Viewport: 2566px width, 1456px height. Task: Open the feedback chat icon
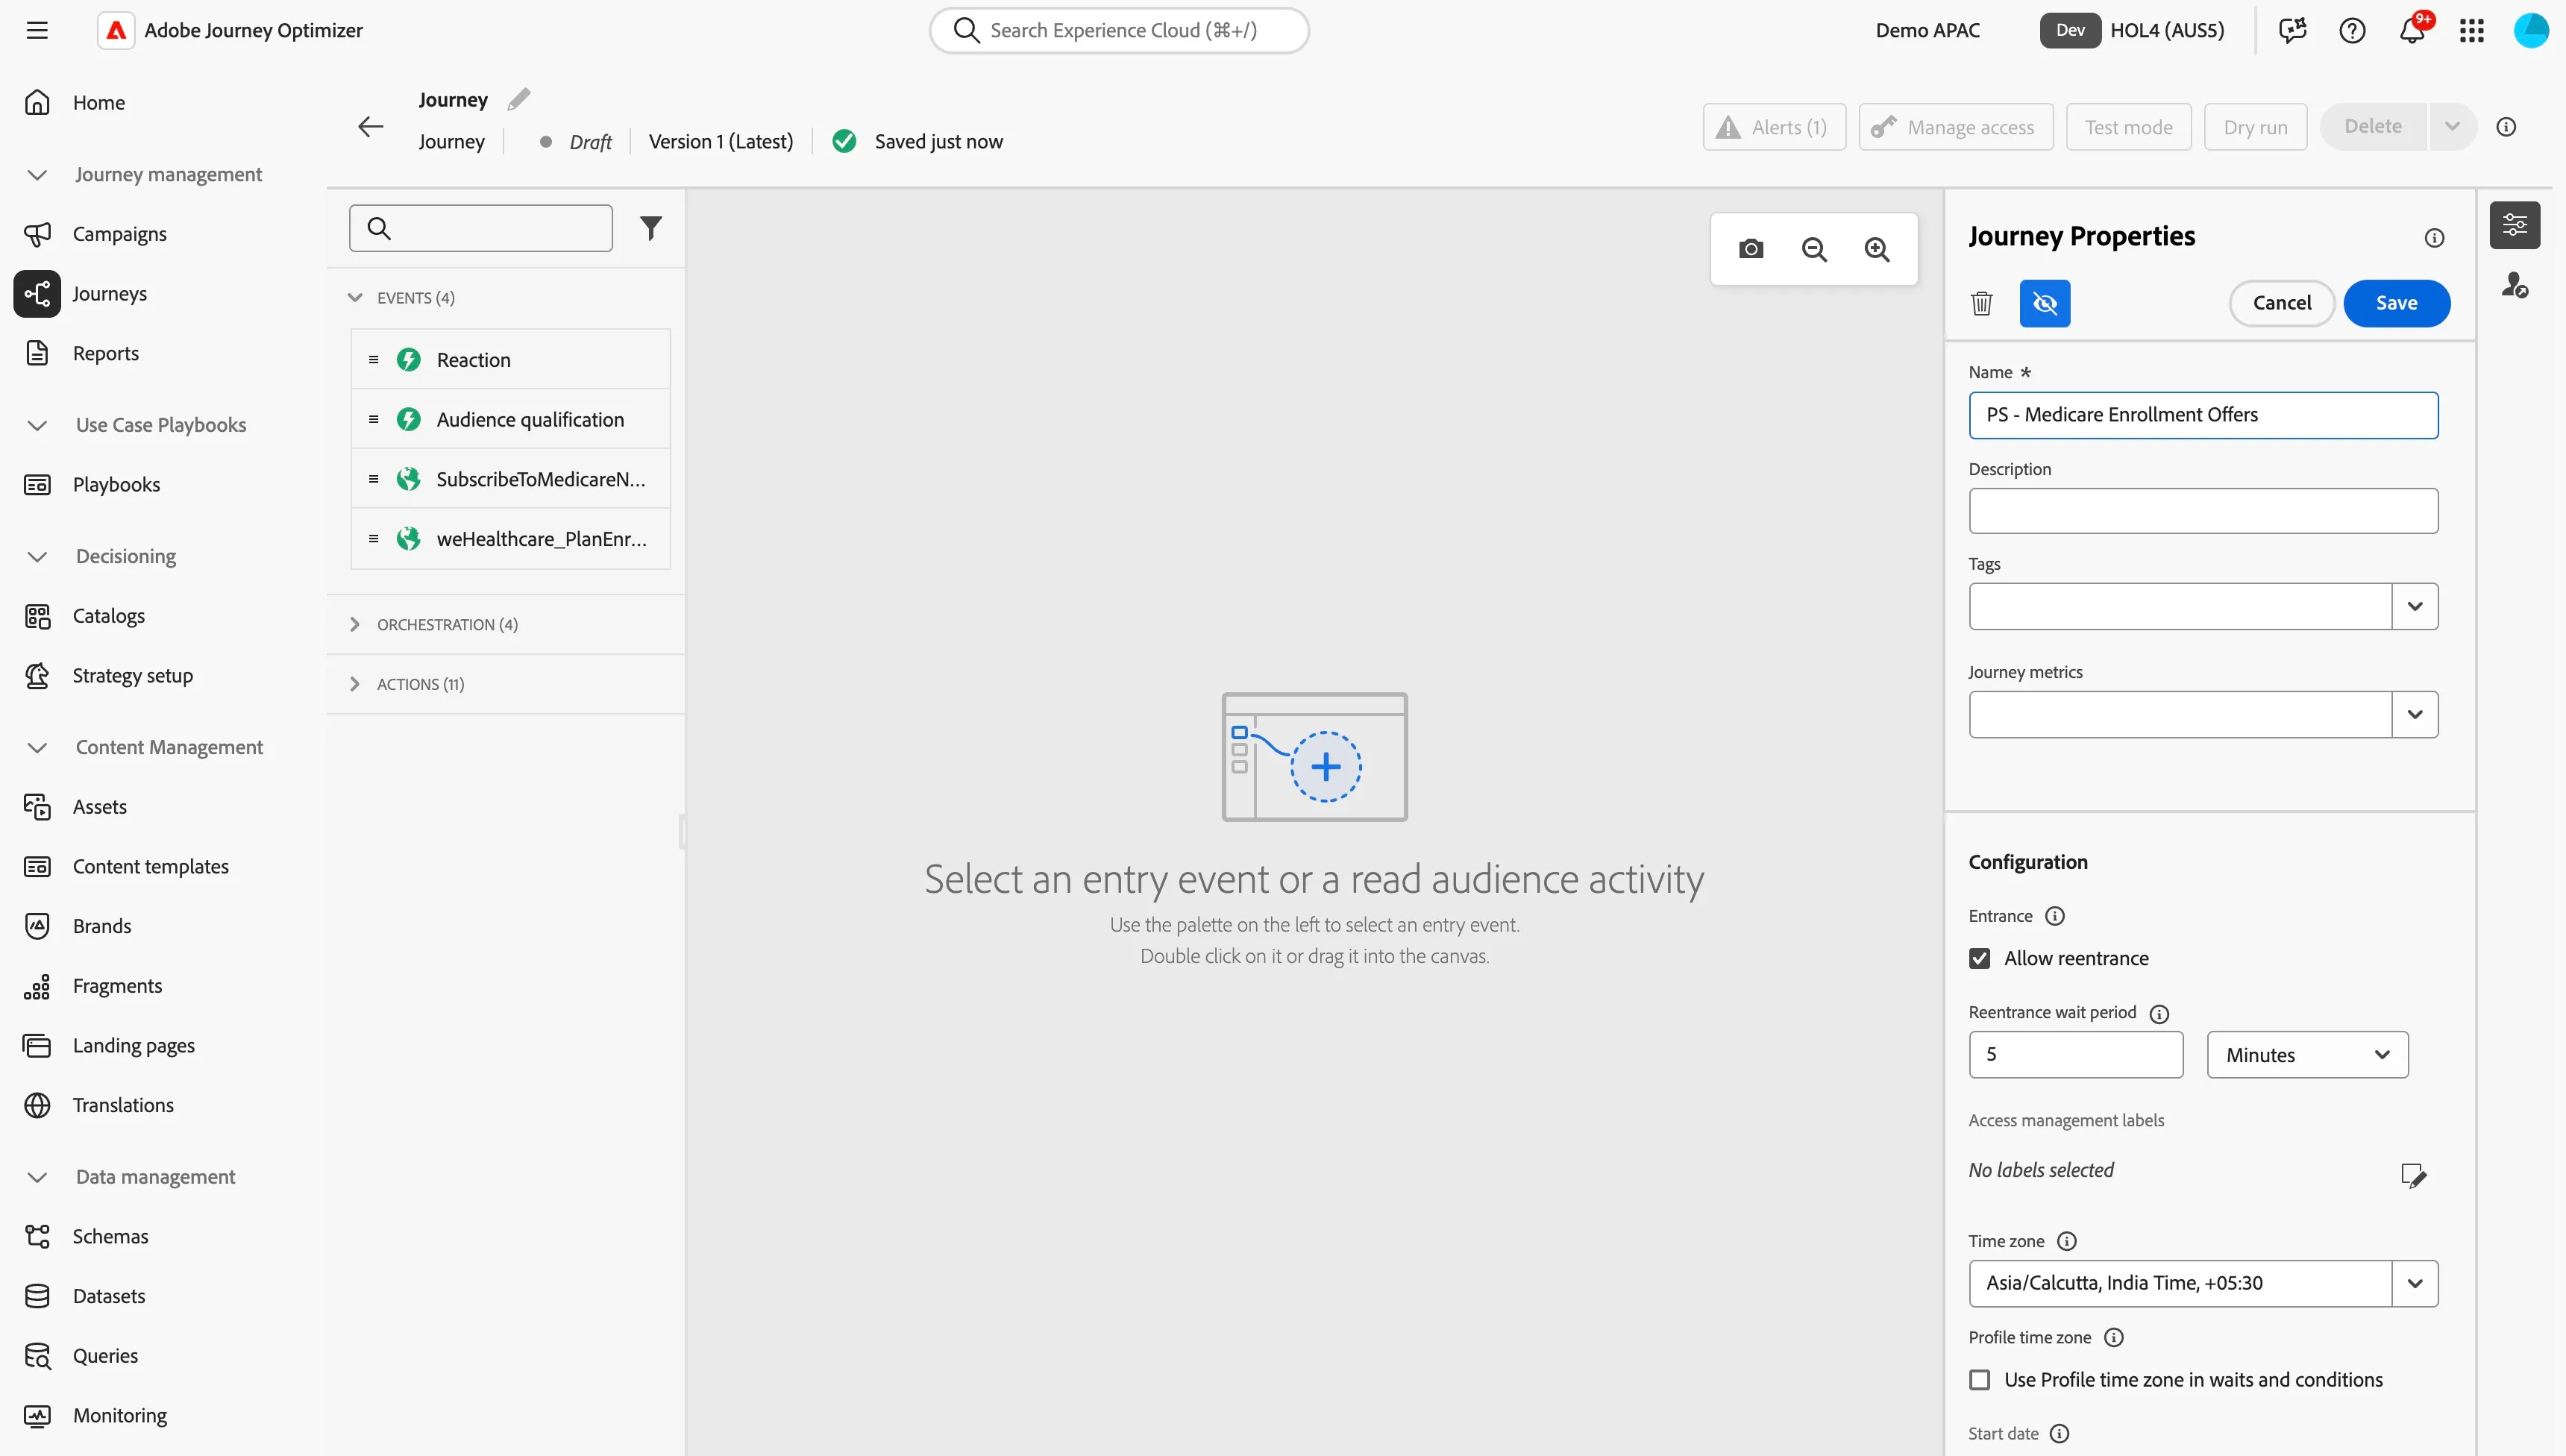[x=2292, y=30]
